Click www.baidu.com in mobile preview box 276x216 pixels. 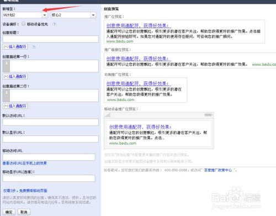123,143
